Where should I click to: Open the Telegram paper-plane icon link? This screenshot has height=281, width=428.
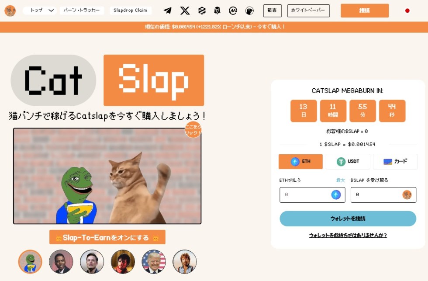click(x=168, y=10)
